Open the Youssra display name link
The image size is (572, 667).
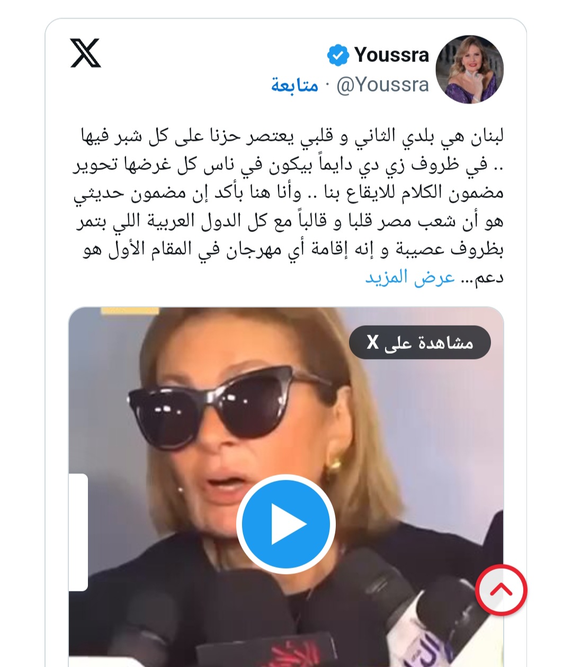click(x=391, y=55)
